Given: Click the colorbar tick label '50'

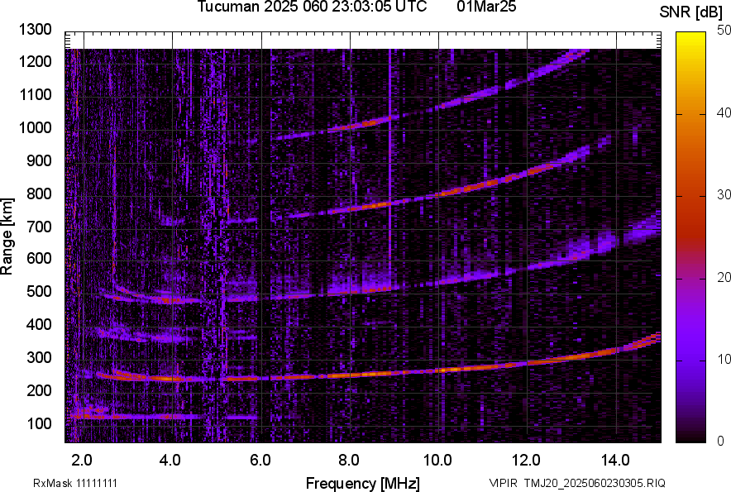Looking at the screenshot, I should point(724,30).
